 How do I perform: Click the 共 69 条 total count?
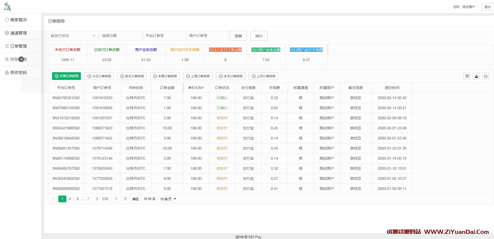coord(150,199)
